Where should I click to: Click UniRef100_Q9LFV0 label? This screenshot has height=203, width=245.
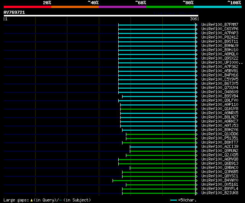220,101
